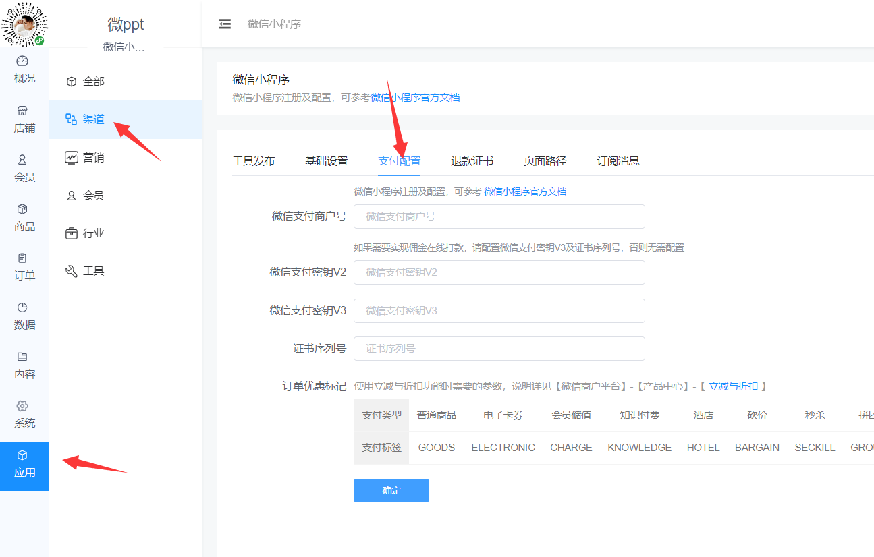Focus the 微信支付商户号 input field
The height and width of the screenshot is (557, 874).
click(499, 216)
